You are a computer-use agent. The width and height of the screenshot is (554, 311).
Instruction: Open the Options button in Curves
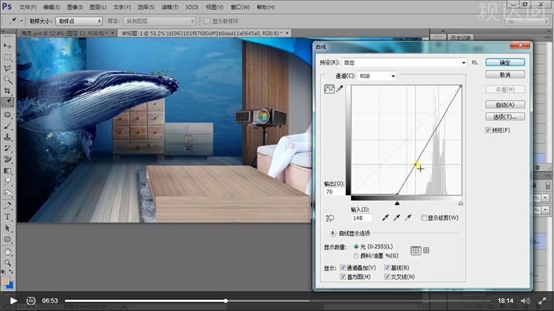505,117
